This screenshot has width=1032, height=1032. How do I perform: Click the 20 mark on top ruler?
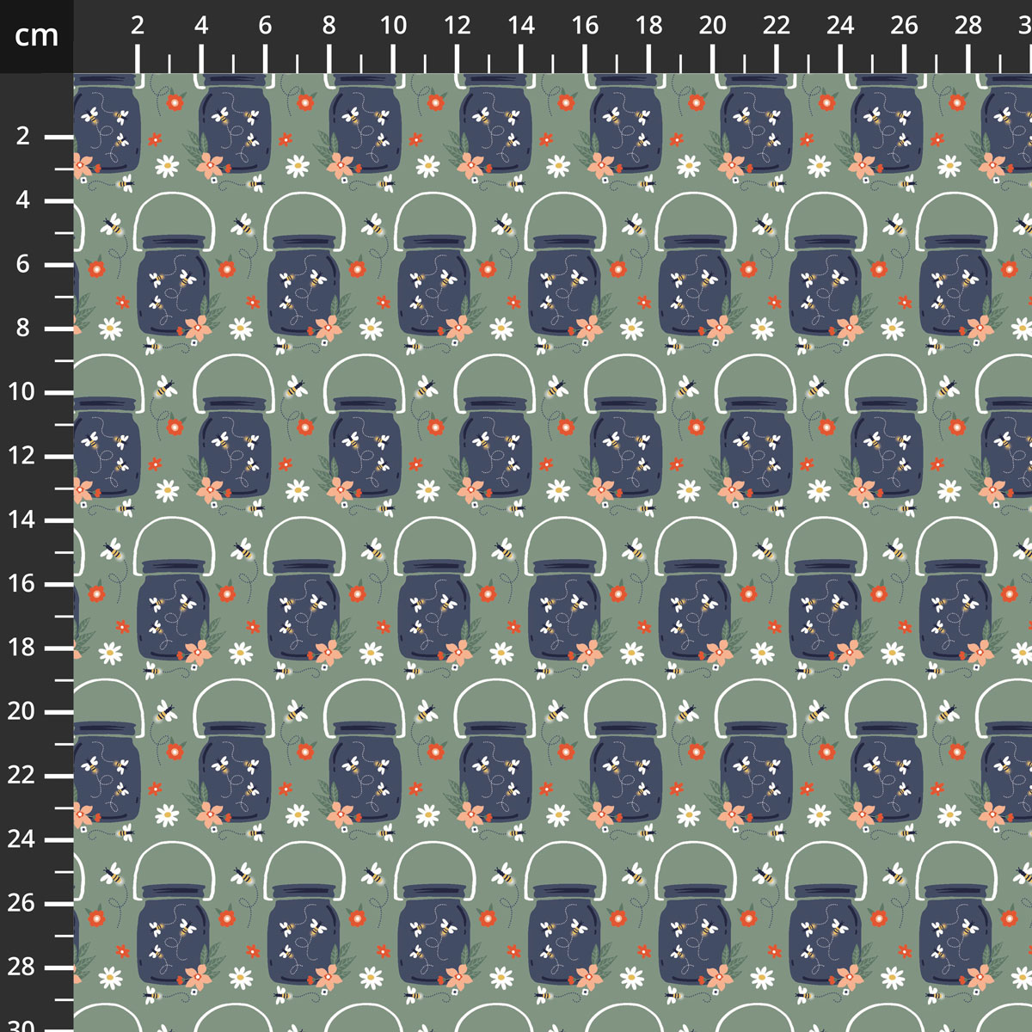pos(712,26)
